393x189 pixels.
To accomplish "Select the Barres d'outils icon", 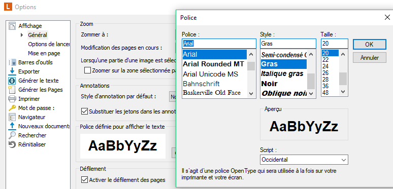I will 12,62.
